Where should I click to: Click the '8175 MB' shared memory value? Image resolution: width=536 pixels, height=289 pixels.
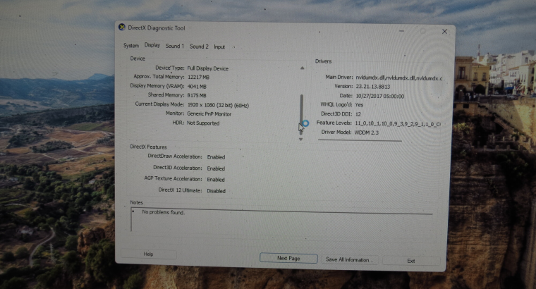(197, 95)
